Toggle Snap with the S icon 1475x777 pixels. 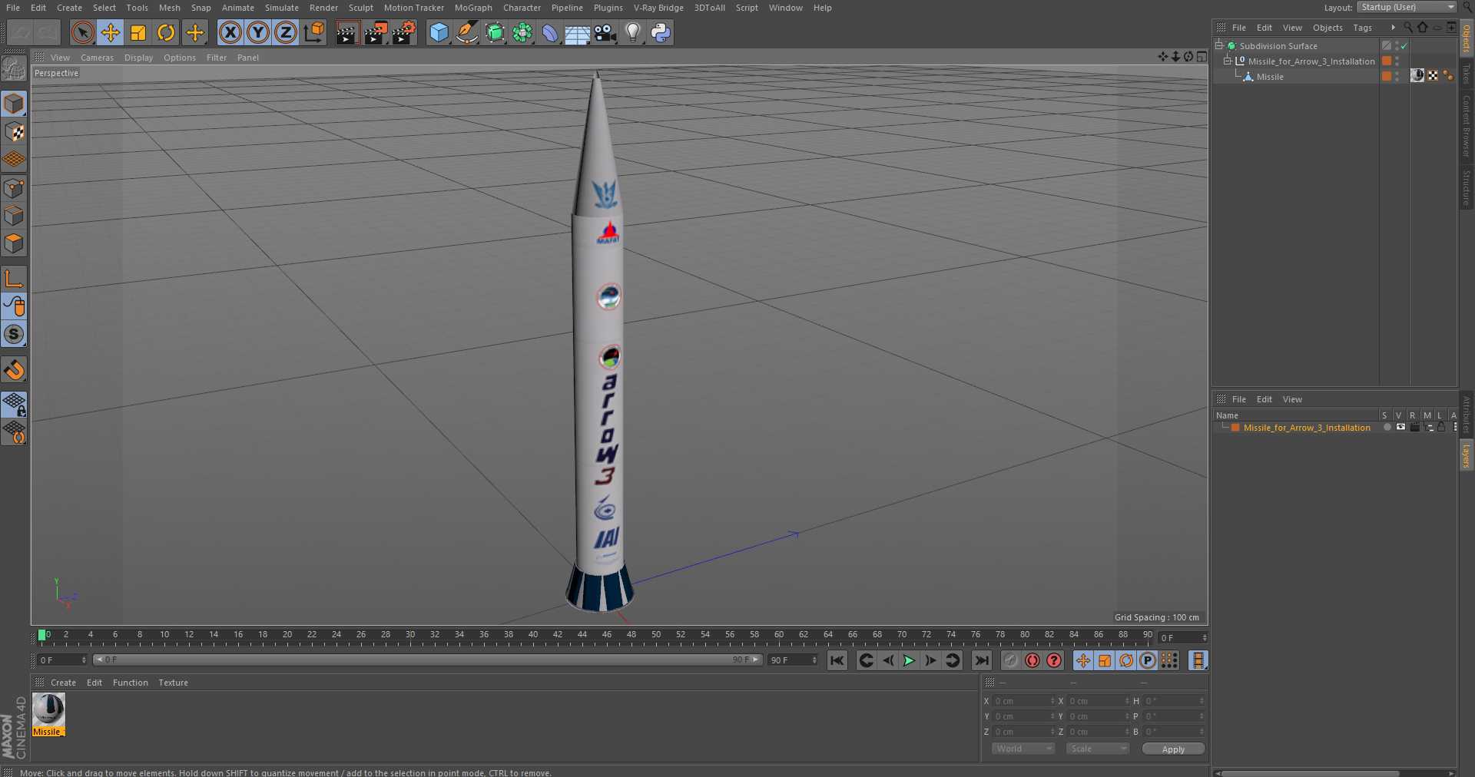tap(14, 335)
